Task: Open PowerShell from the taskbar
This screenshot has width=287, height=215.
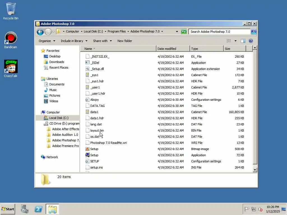Action: point(38,209)
